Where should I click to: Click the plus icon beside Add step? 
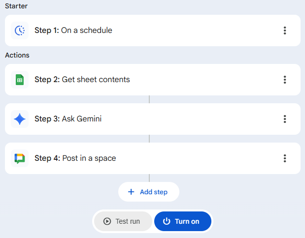click(x=131, y=192)
